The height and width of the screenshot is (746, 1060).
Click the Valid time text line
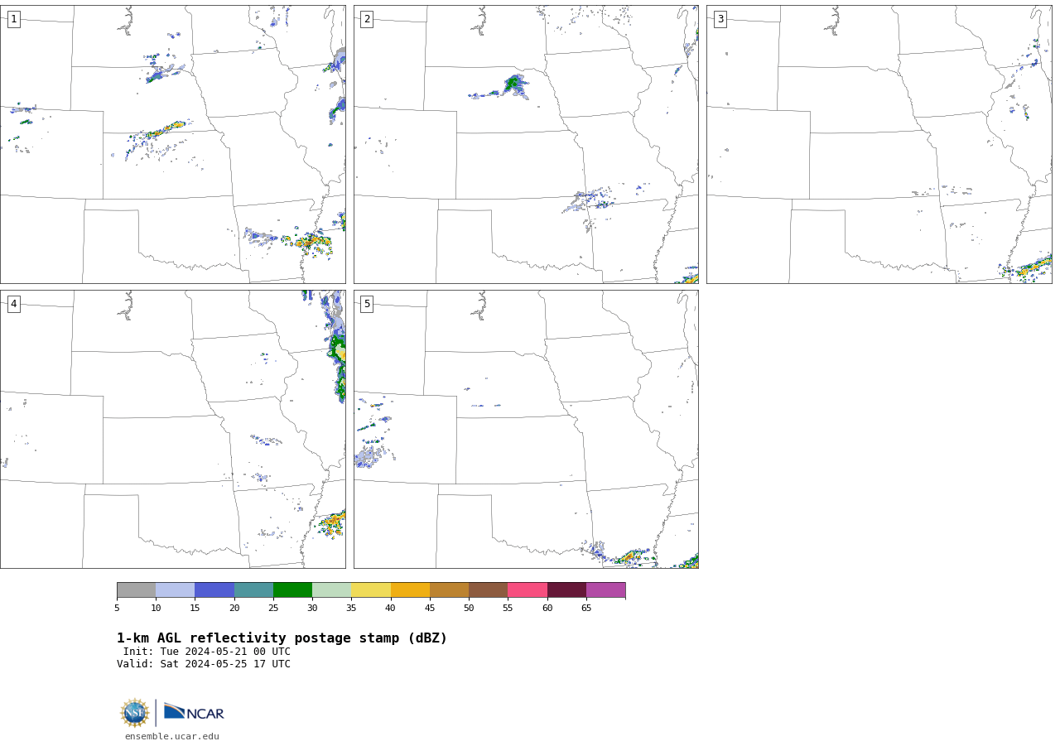tap(204, 664)
